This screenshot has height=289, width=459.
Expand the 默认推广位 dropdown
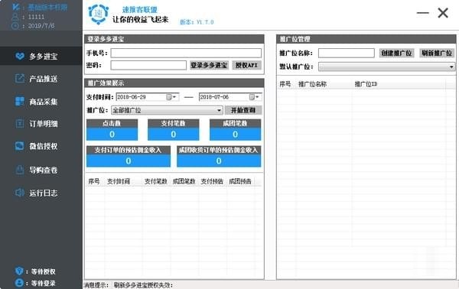[451, 67]
